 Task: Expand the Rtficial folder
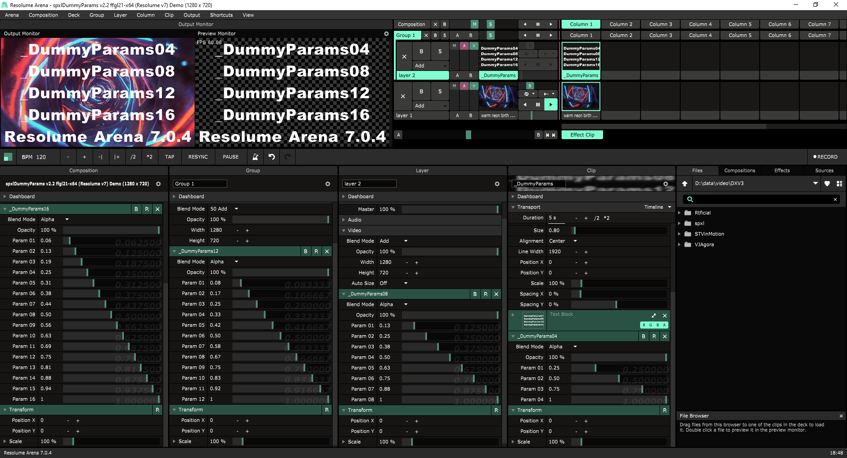[679, 213]
